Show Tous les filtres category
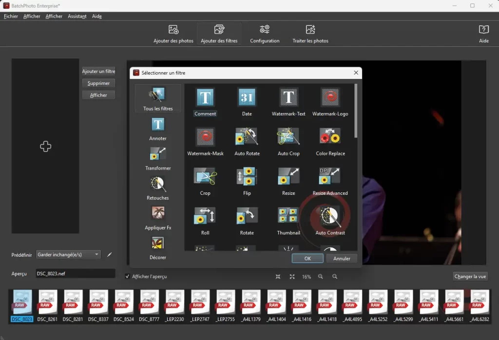 point(158,98)
